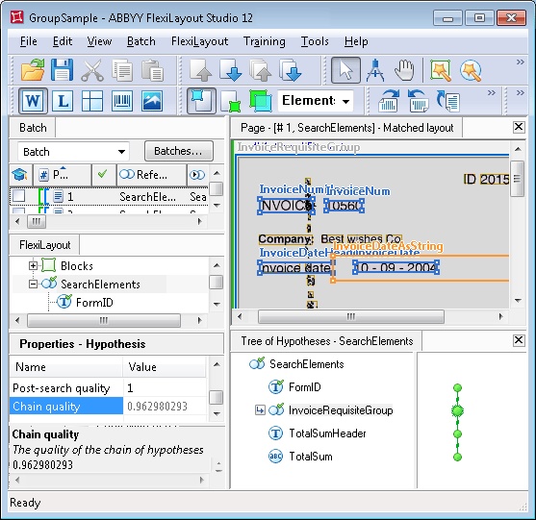Select InvoiceRequisiteGroup in hypotheses tree
The height and width of the screenshot is (520, 536).
[341, 410]
